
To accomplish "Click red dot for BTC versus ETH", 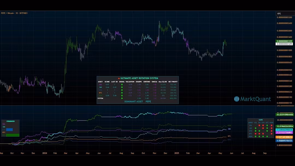I will tap(263, 134).
